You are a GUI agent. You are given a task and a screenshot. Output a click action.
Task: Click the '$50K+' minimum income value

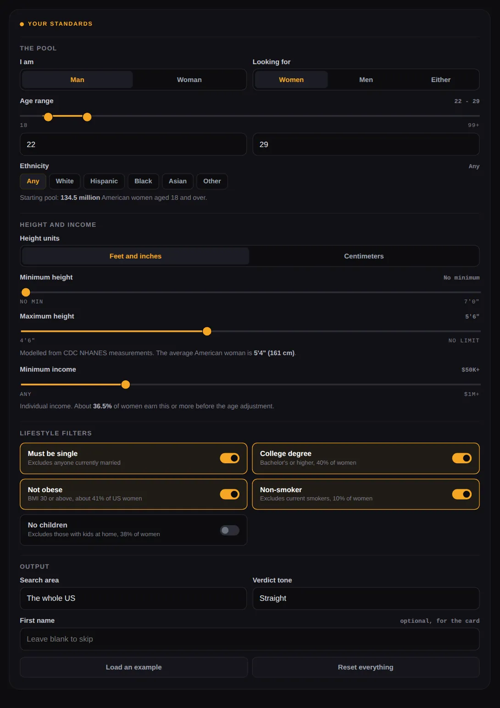tap(470, 370)
